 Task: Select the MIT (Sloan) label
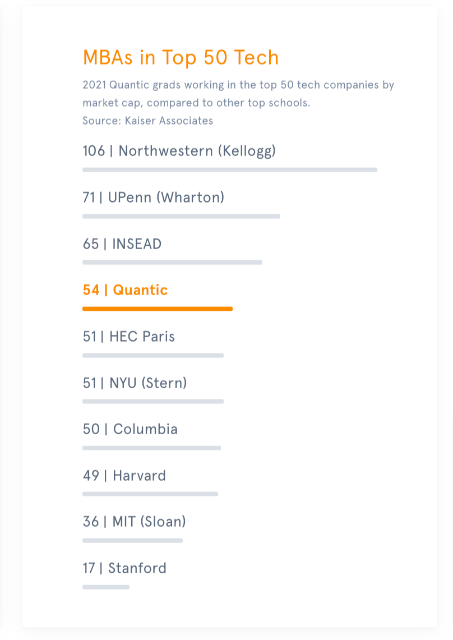click(134, 522)
